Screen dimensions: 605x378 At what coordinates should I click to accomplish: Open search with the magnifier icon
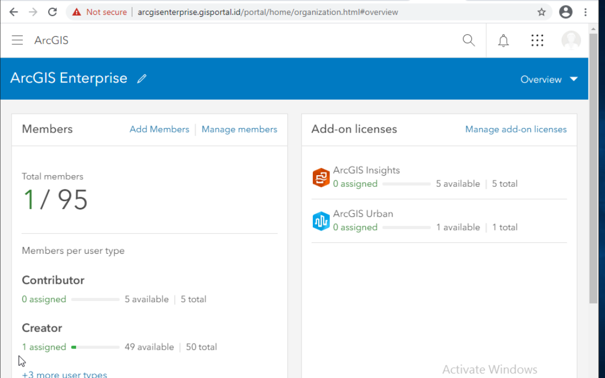(469, 40)
